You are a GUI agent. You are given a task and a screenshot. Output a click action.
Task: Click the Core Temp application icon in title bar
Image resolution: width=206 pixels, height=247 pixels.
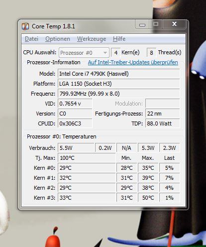[x=25, y=26]
